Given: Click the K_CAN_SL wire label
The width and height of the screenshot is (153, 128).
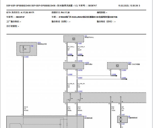Looking at the screenshot, I should click(x=71, y=84).
